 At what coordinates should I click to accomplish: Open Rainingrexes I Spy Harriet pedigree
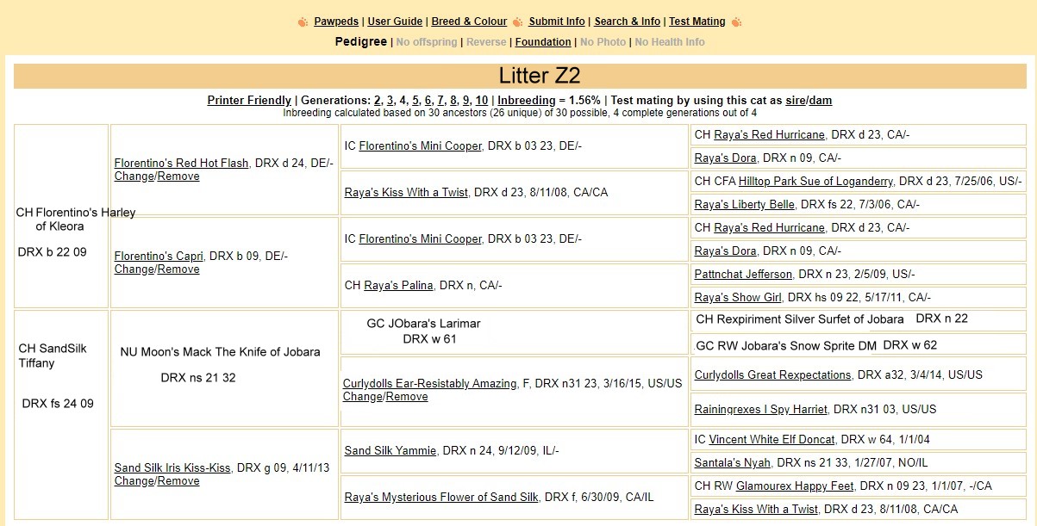(x=760, y=410)
